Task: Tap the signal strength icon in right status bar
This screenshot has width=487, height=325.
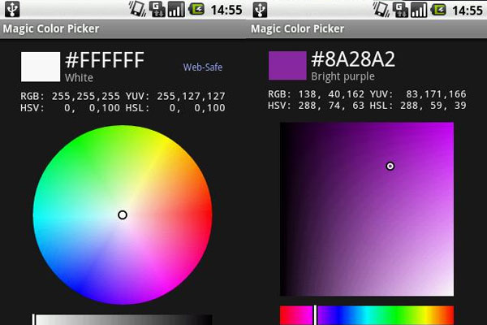Action: 419,9
